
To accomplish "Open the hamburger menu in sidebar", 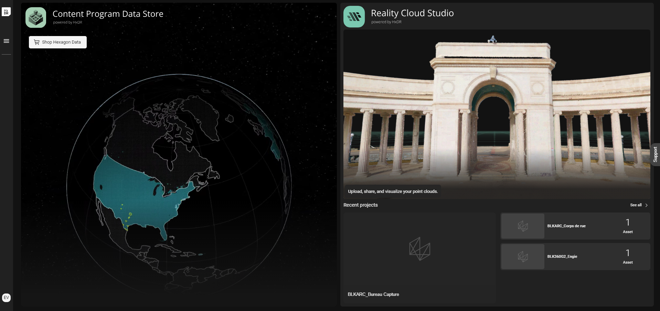I will click(6, 41).
